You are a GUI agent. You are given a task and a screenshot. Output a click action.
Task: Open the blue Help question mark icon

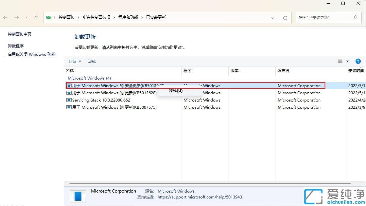tap(358, 61)
